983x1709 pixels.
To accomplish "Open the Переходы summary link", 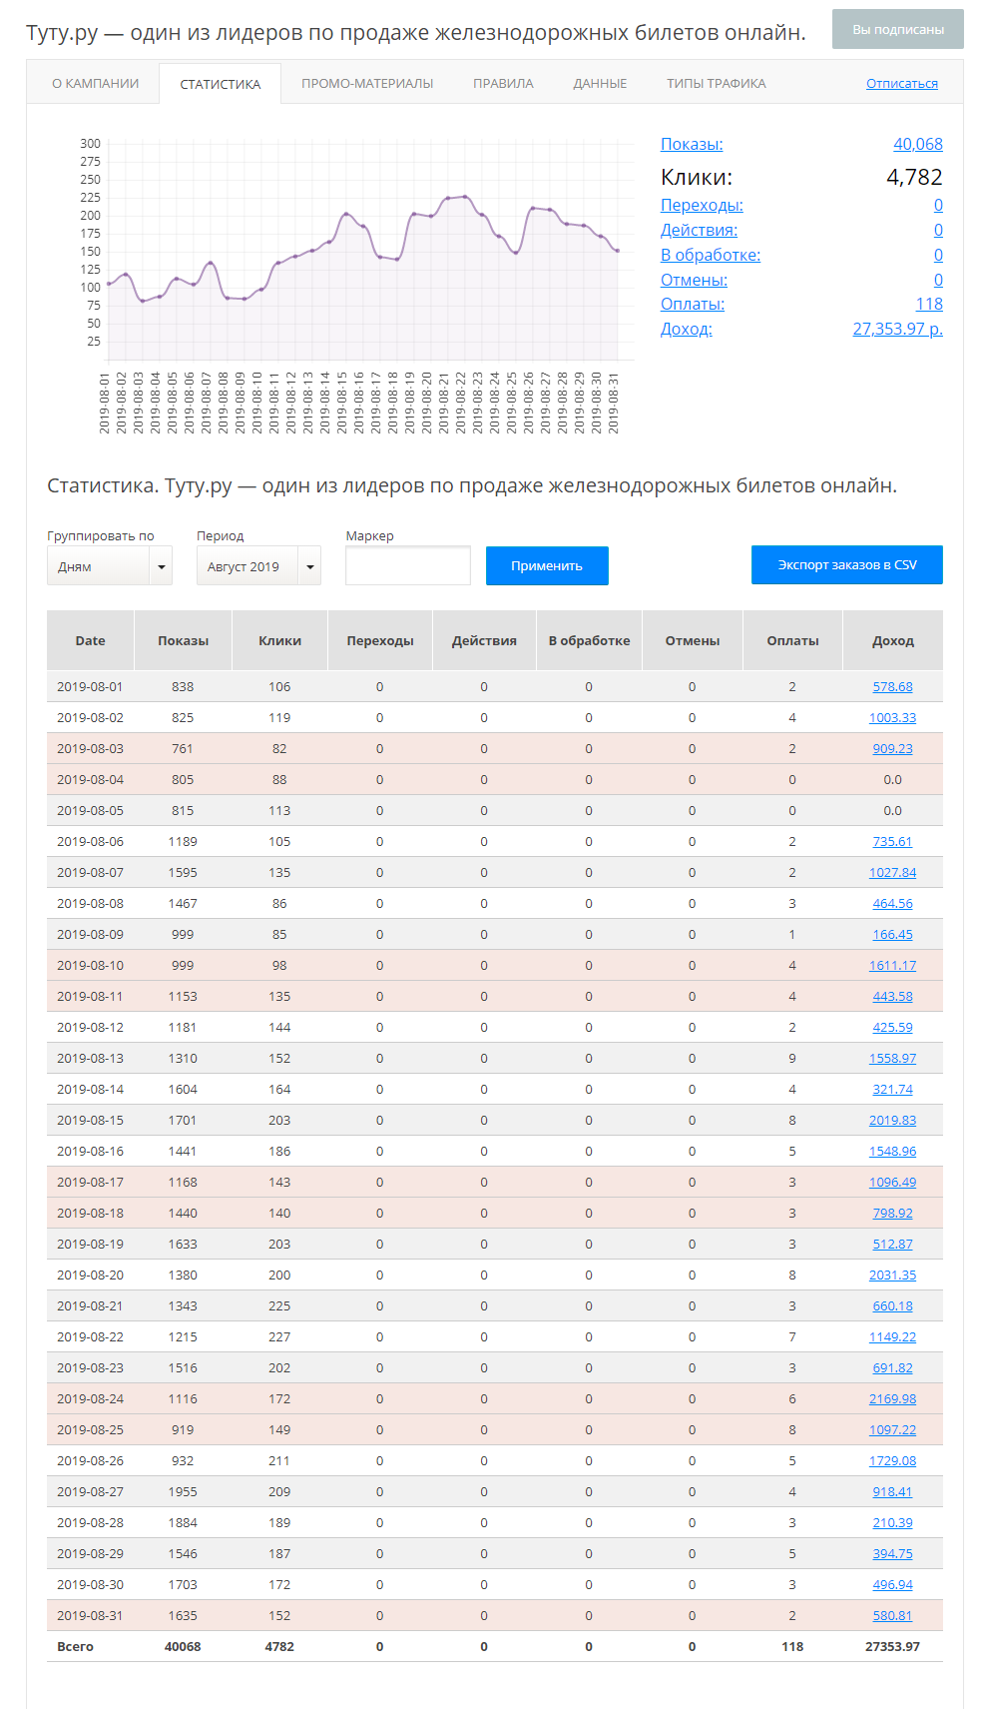I will coord(702,206).
